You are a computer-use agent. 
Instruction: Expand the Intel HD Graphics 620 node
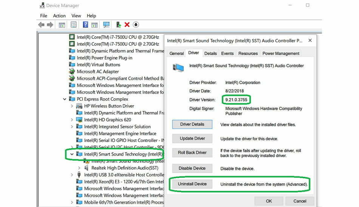tap(72, 120)
